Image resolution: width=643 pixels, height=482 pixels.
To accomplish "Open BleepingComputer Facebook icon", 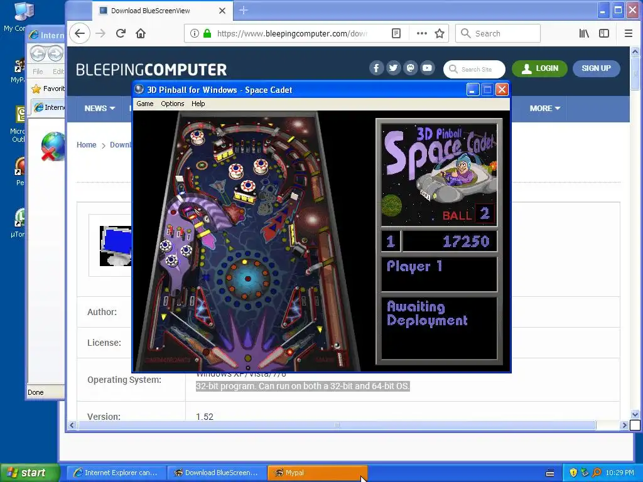I will 376,68.
